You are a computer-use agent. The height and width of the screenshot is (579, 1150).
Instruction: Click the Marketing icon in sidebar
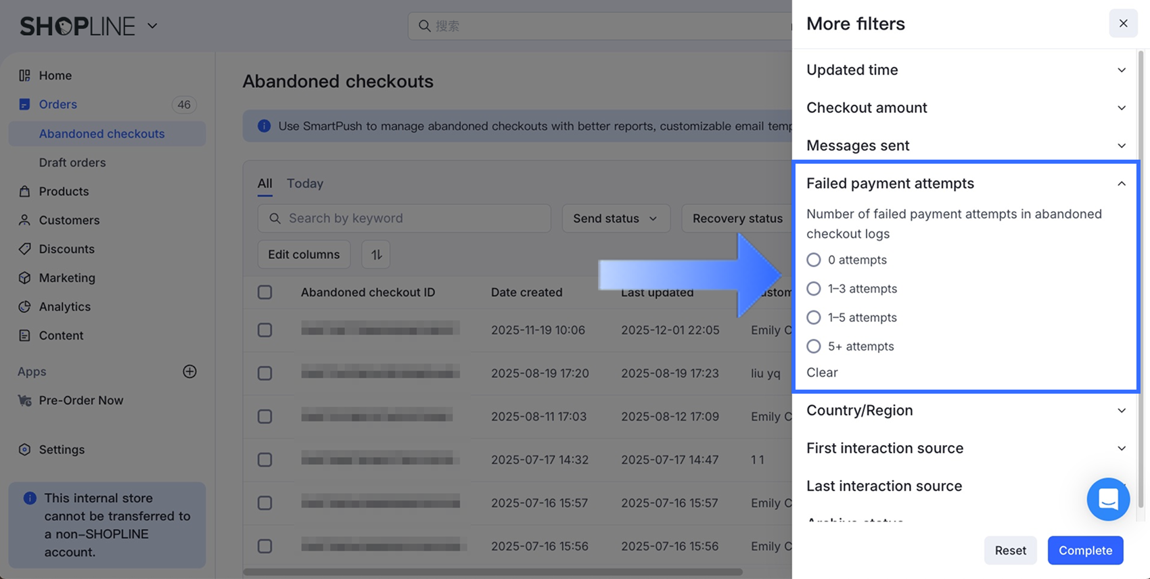point(25,278)
